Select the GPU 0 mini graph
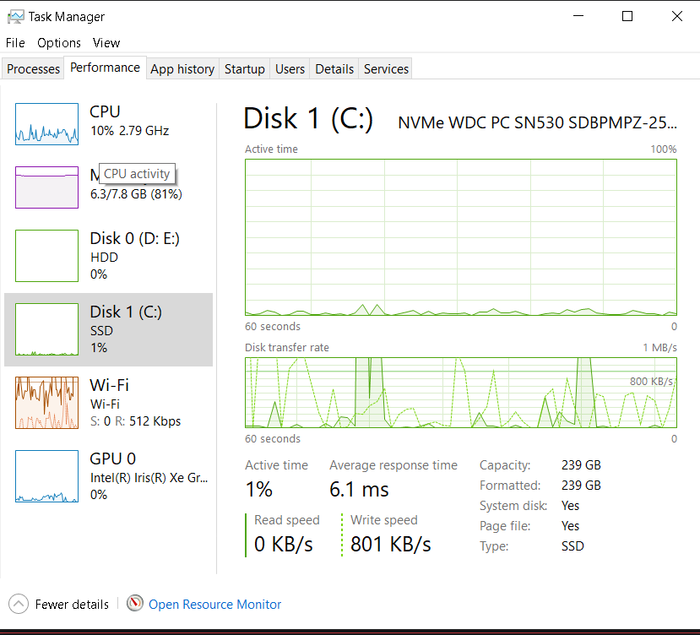700x635 pixels. coord(46,476)
